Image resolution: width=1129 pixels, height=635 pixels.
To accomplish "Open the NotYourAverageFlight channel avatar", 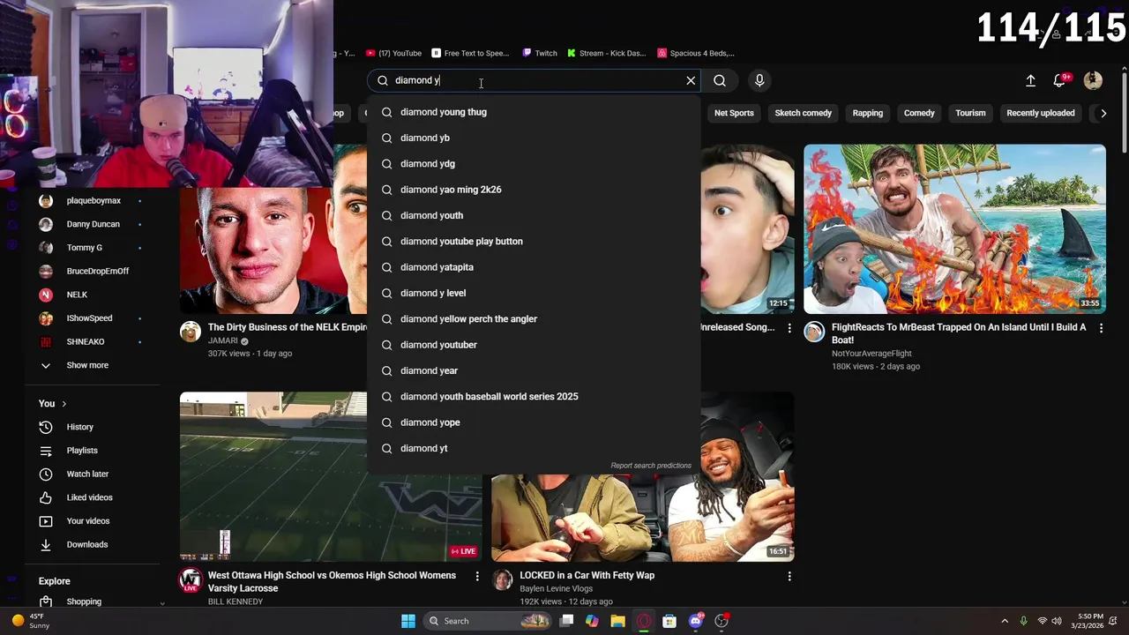I will 814,332.
